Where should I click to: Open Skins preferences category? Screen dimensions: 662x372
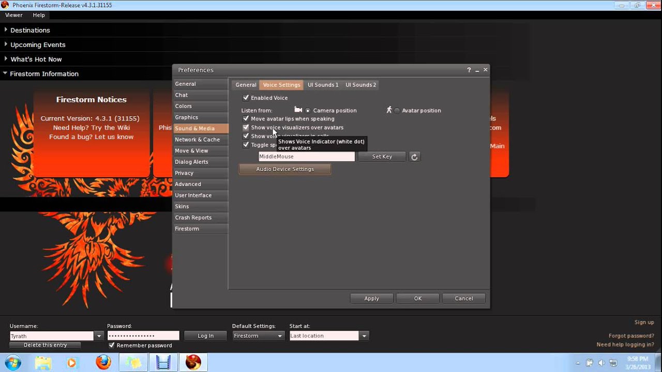[200, 207]
